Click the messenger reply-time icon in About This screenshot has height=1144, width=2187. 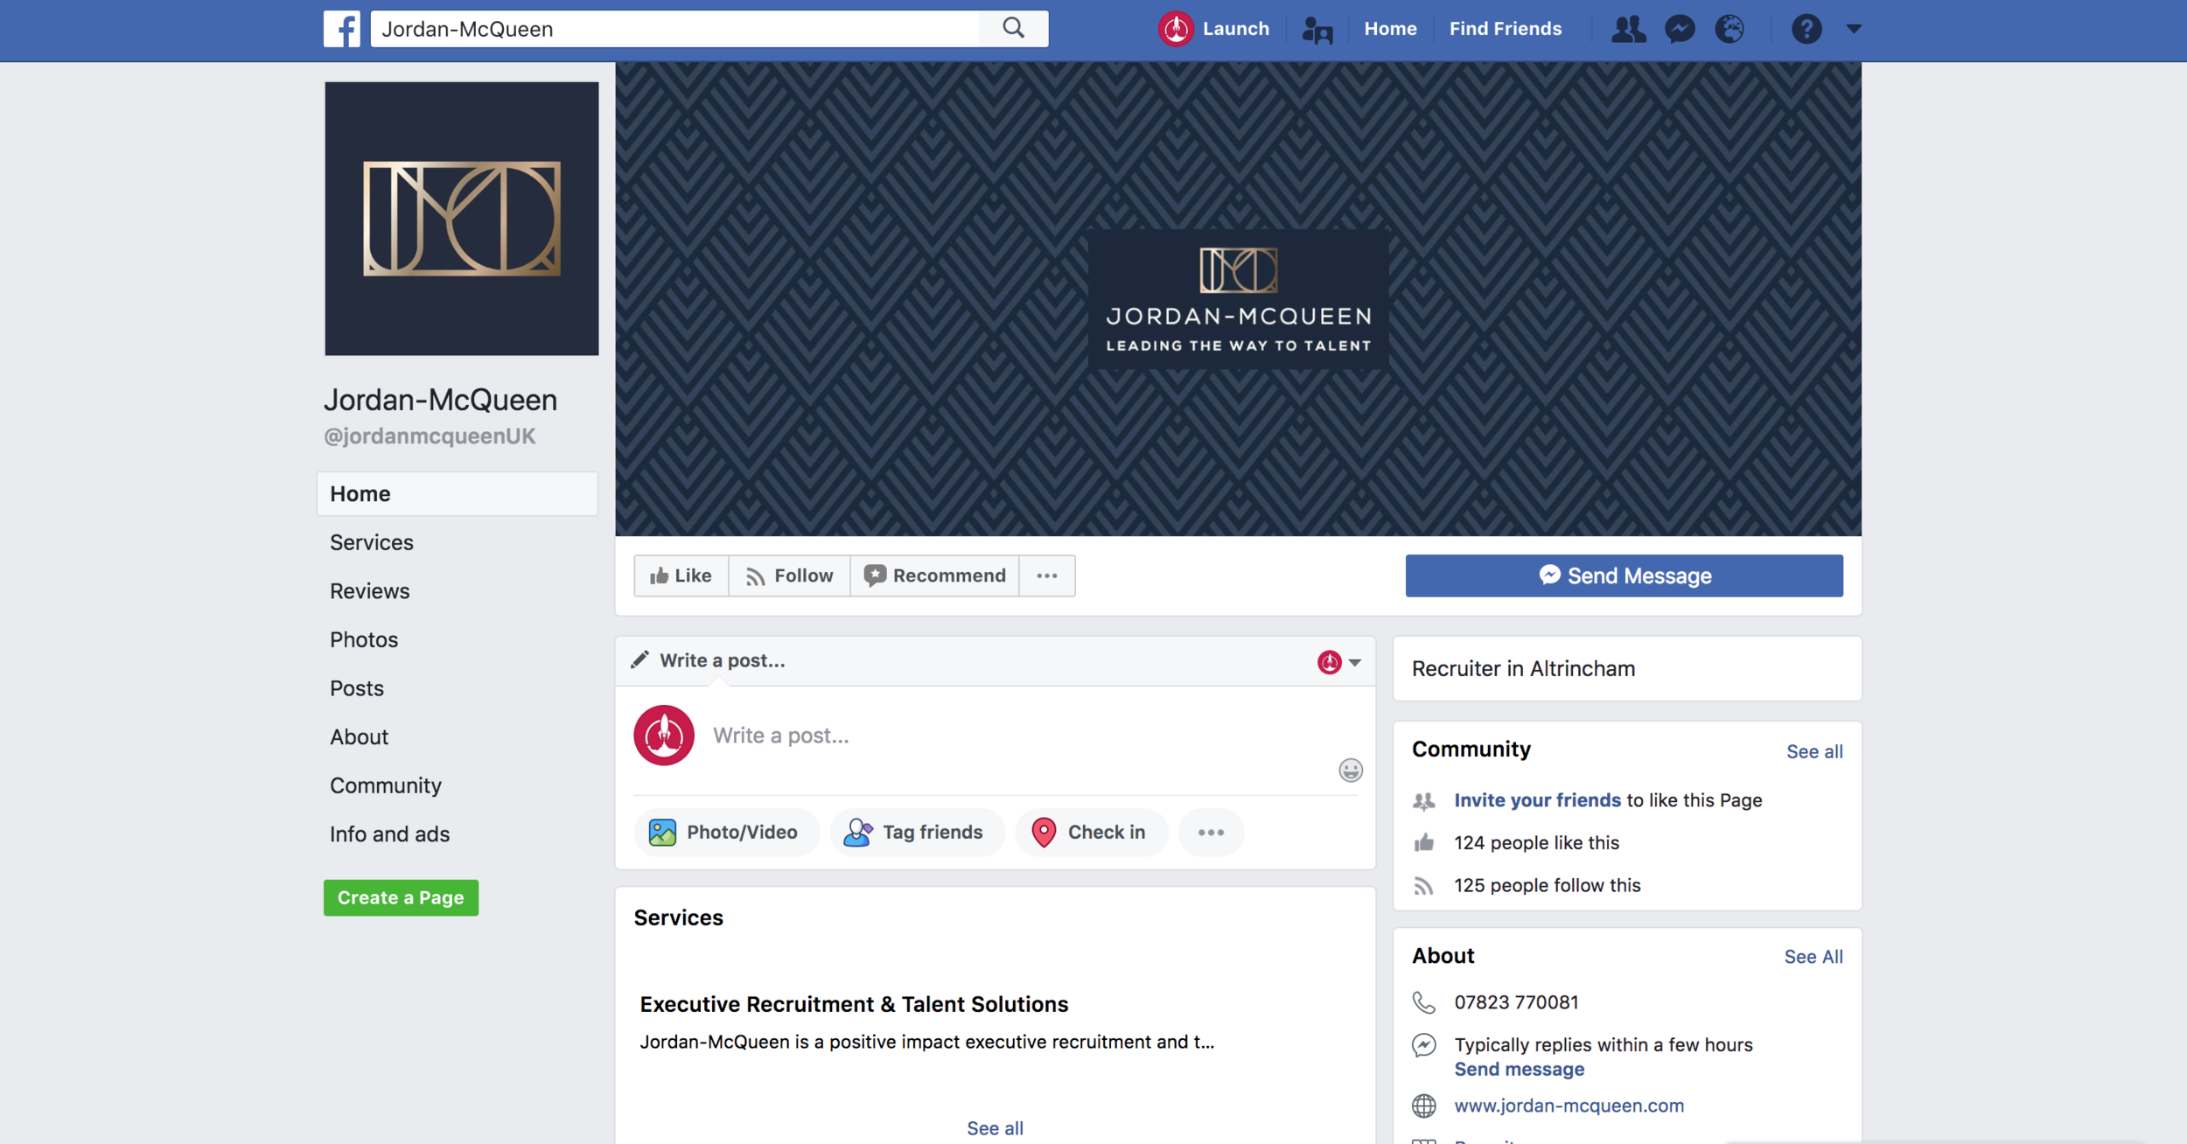click(1424, 1045)
